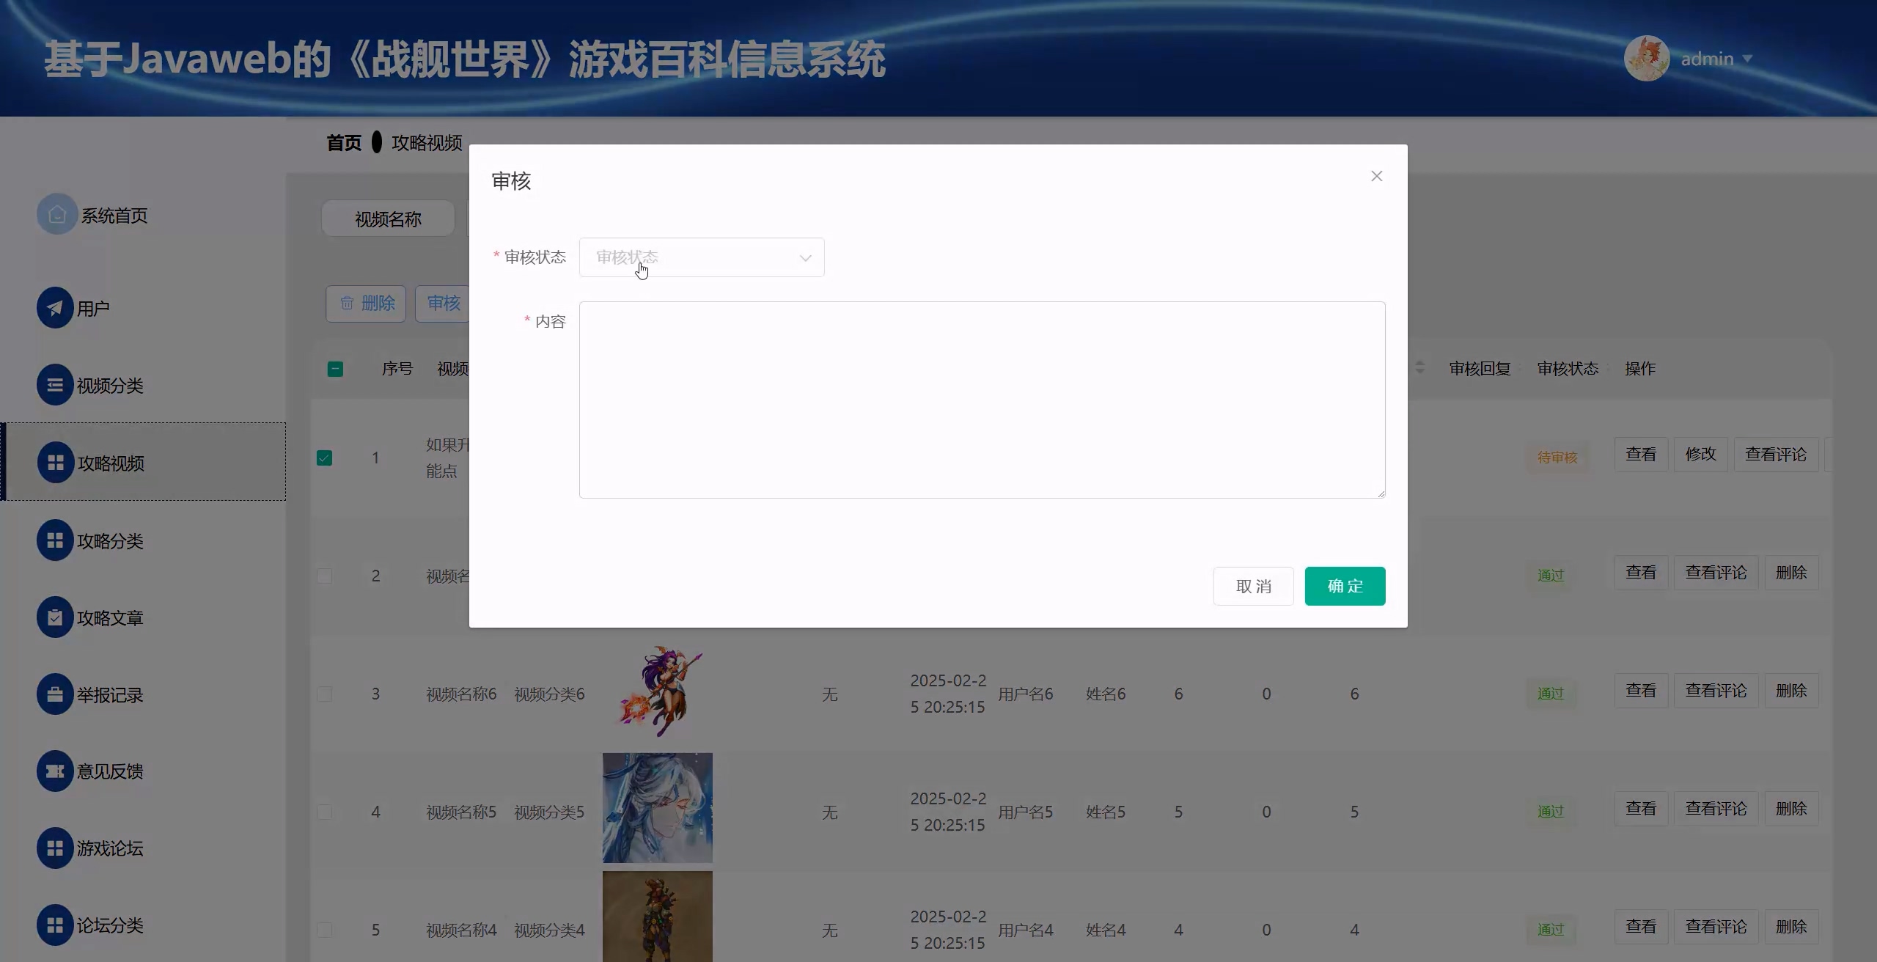Click the 用户 paper-plane icon
The image size is (1877, 962).
pyautogui.click(x=55, y=308)
